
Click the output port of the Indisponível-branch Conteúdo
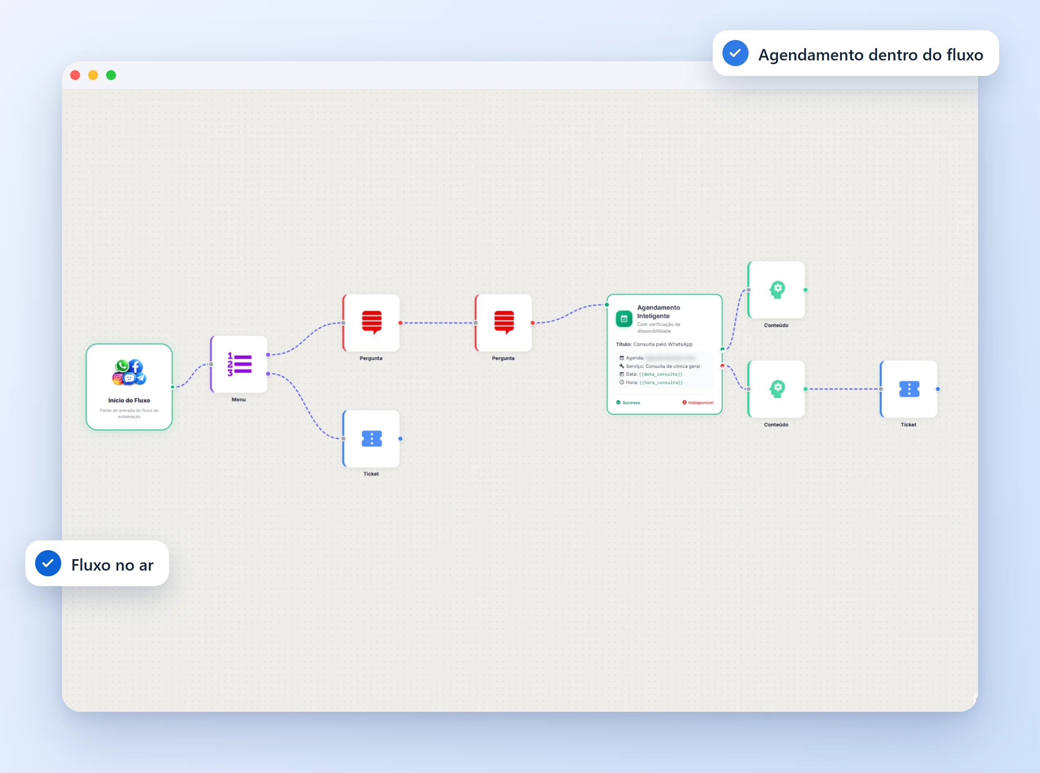[x=806, y=389]
